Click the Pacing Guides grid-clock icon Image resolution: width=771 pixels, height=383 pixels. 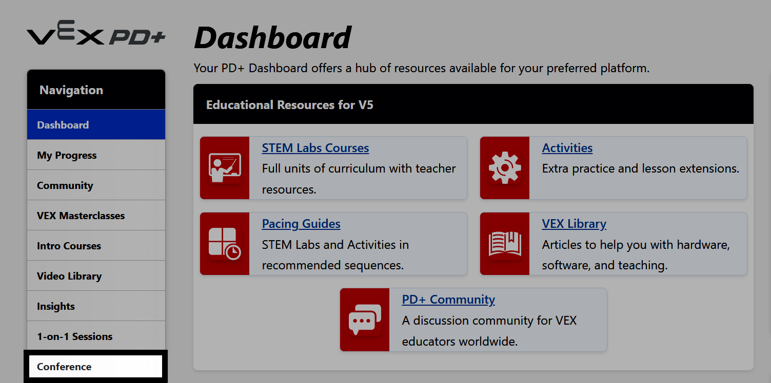point(225,244)
